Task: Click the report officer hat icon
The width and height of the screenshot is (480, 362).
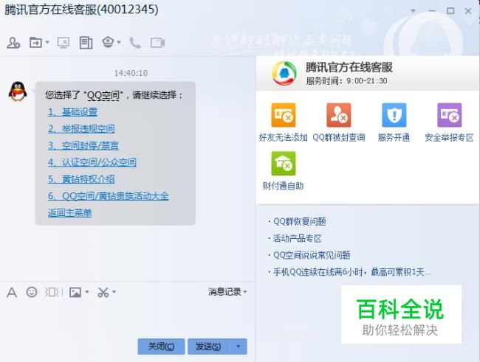Action: coord(108,42)
